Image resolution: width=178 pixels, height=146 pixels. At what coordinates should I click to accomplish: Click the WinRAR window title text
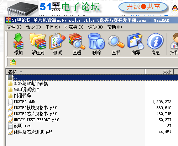pyautogui.click(x=90, y=20)
